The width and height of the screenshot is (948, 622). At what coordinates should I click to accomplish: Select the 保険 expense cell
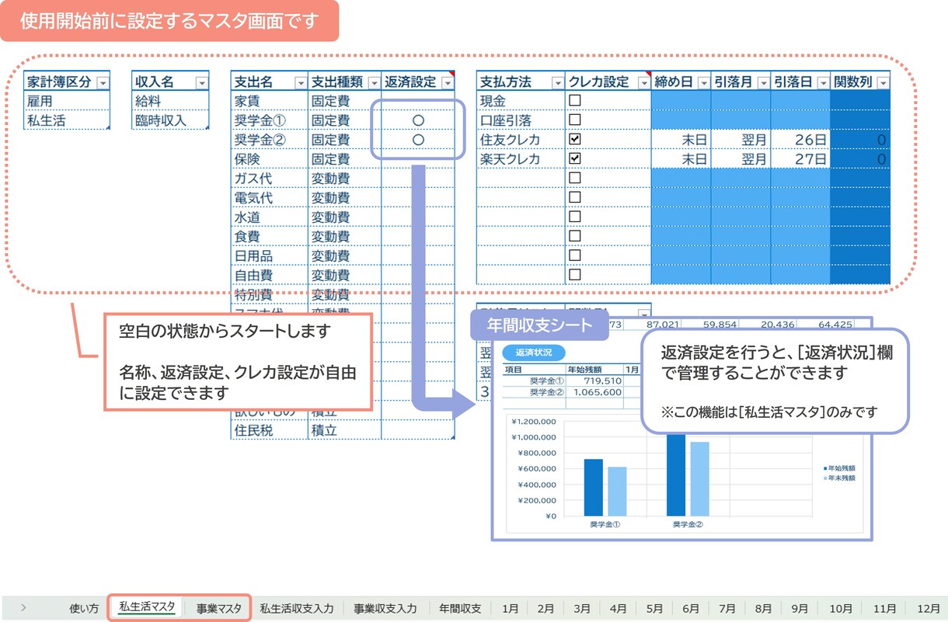coord(269,159)
